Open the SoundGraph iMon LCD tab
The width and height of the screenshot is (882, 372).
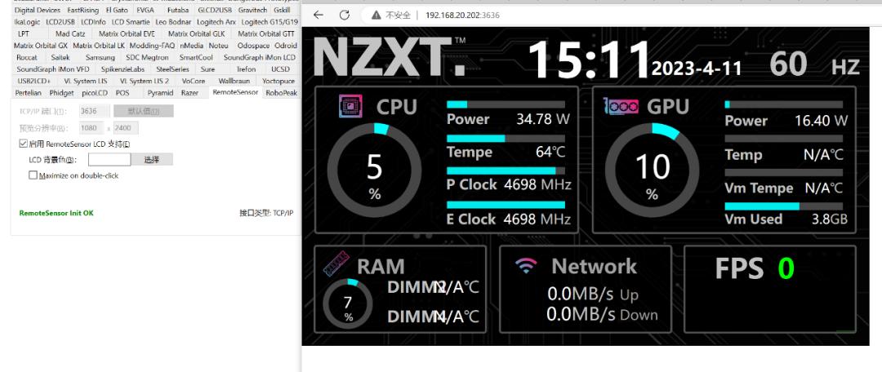pyautogui.click(x=260, y=57)
